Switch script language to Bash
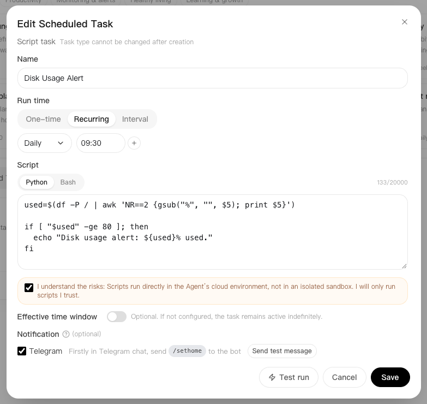Screen dimensions: 427x404 (68, 182)
